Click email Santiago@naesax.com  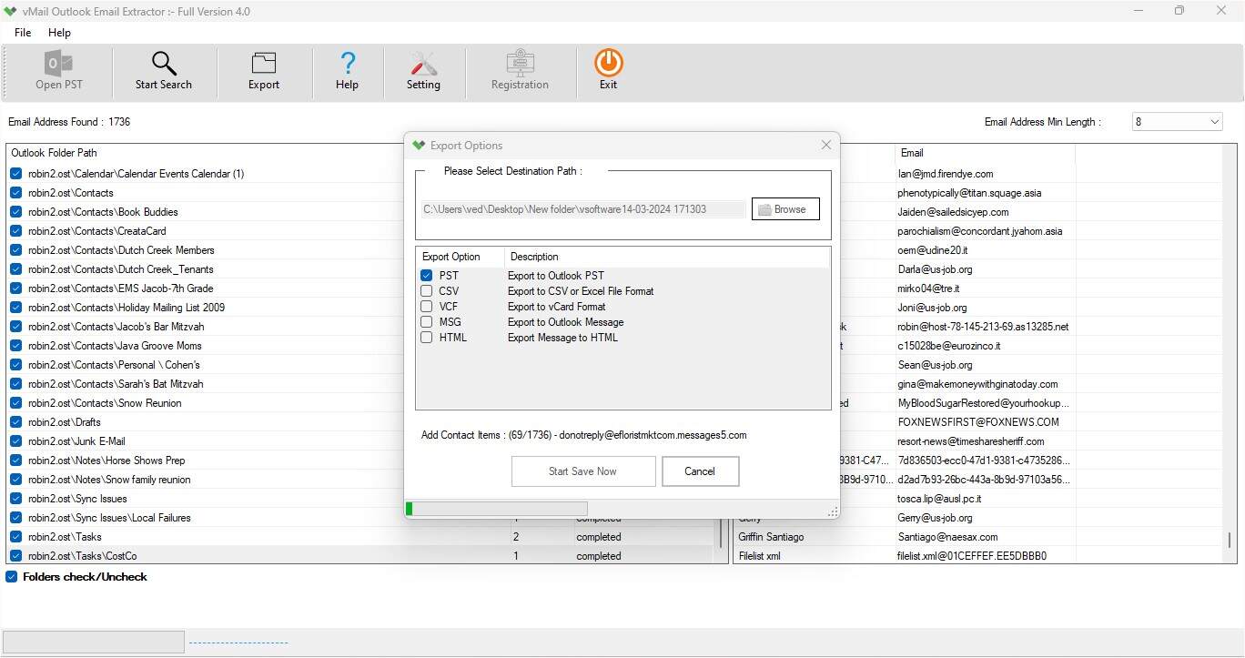coord(947,537)
